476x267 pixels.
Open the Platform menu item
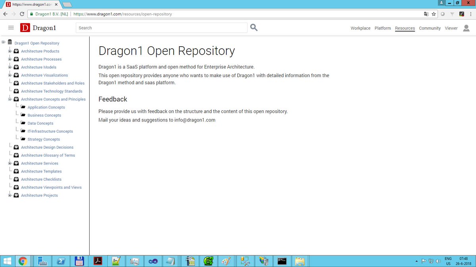[x=383, y=28]
